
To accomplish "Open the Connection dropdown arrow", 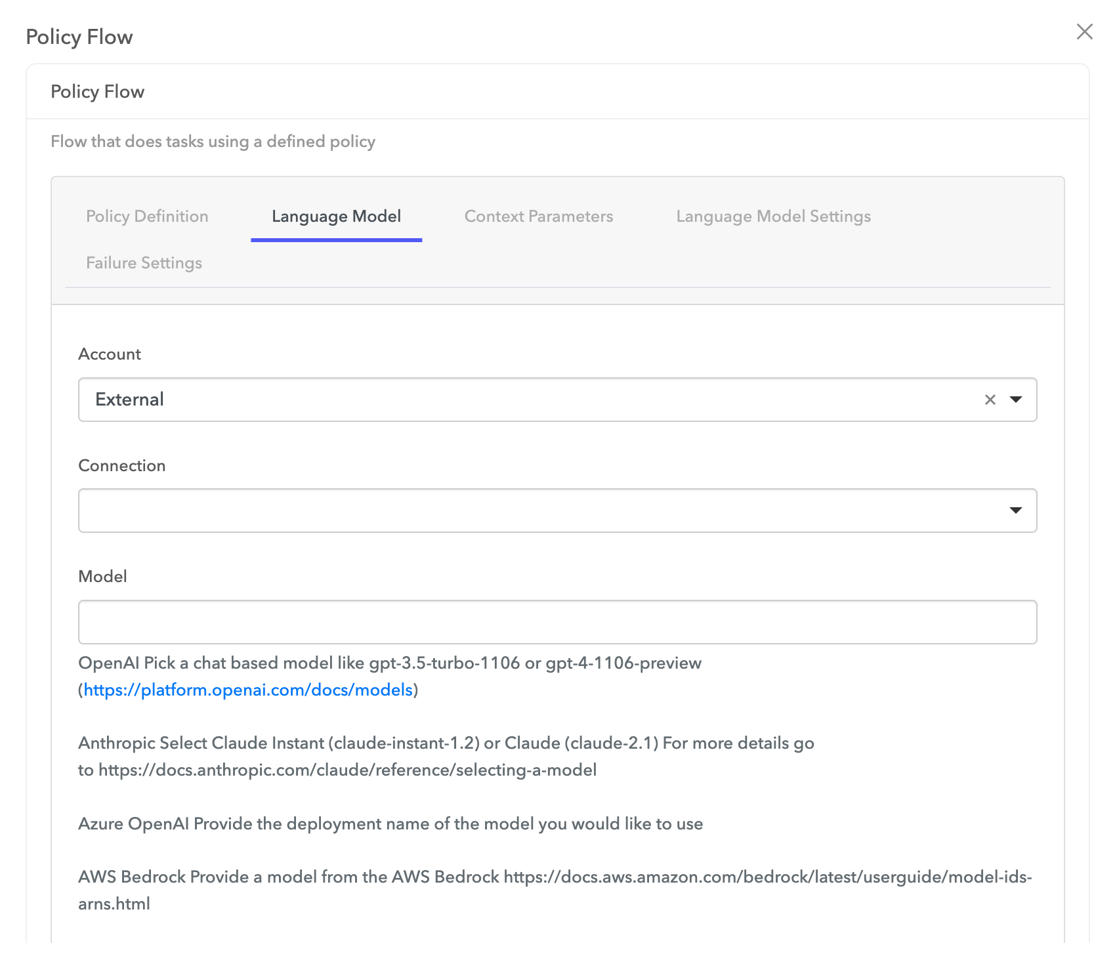I will 1016,511.
